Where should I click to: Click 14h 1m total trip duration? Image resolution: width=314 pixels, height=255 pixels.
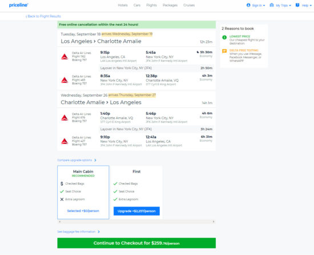click(207, 103)
